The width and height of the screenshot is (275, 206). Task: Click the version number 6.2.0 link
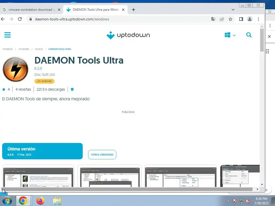click(x=38, y=68)
